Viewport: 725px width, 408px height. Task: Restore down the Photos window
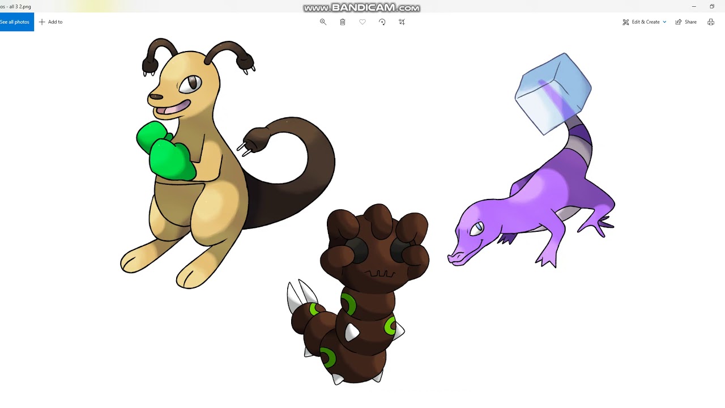712,6
